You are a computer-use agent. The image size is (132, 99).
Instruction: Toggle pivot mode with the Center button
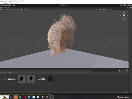point(3,5)
